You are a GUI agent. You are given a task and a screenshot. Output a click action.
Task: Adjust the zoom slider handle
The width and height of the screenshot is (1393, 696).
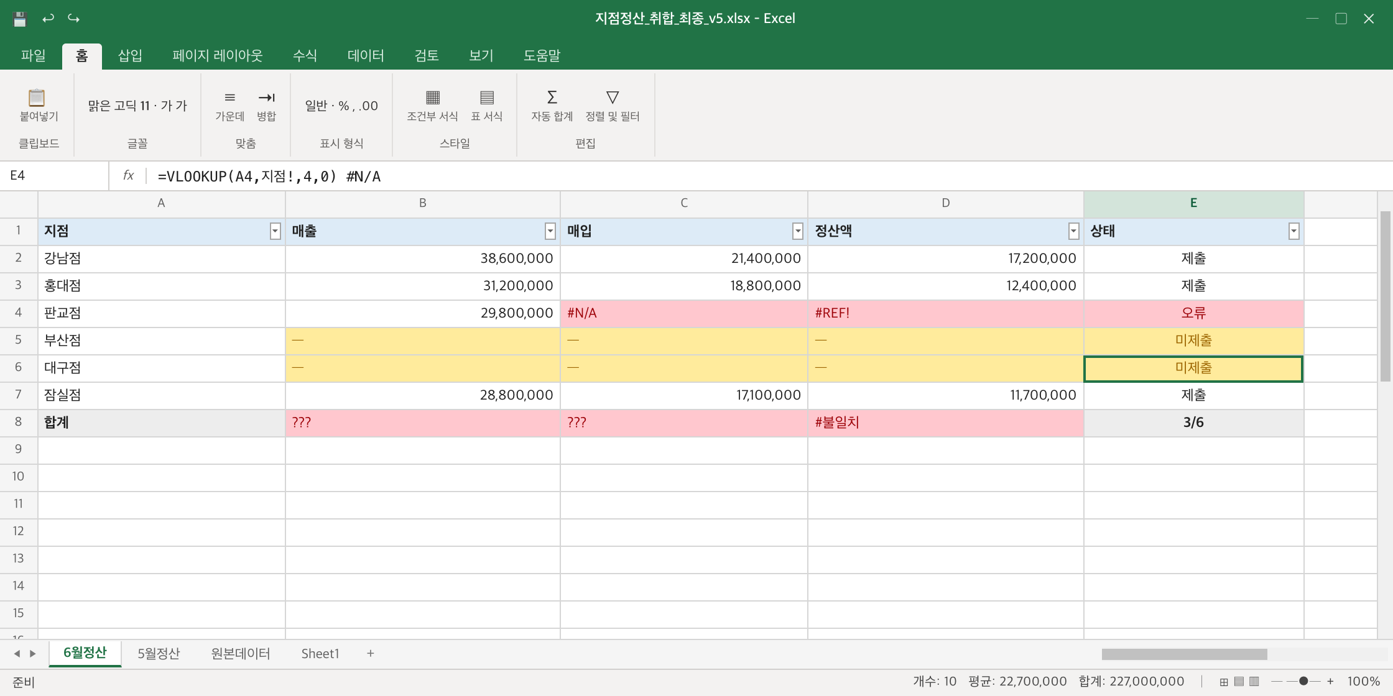(x=1303, y=682)
